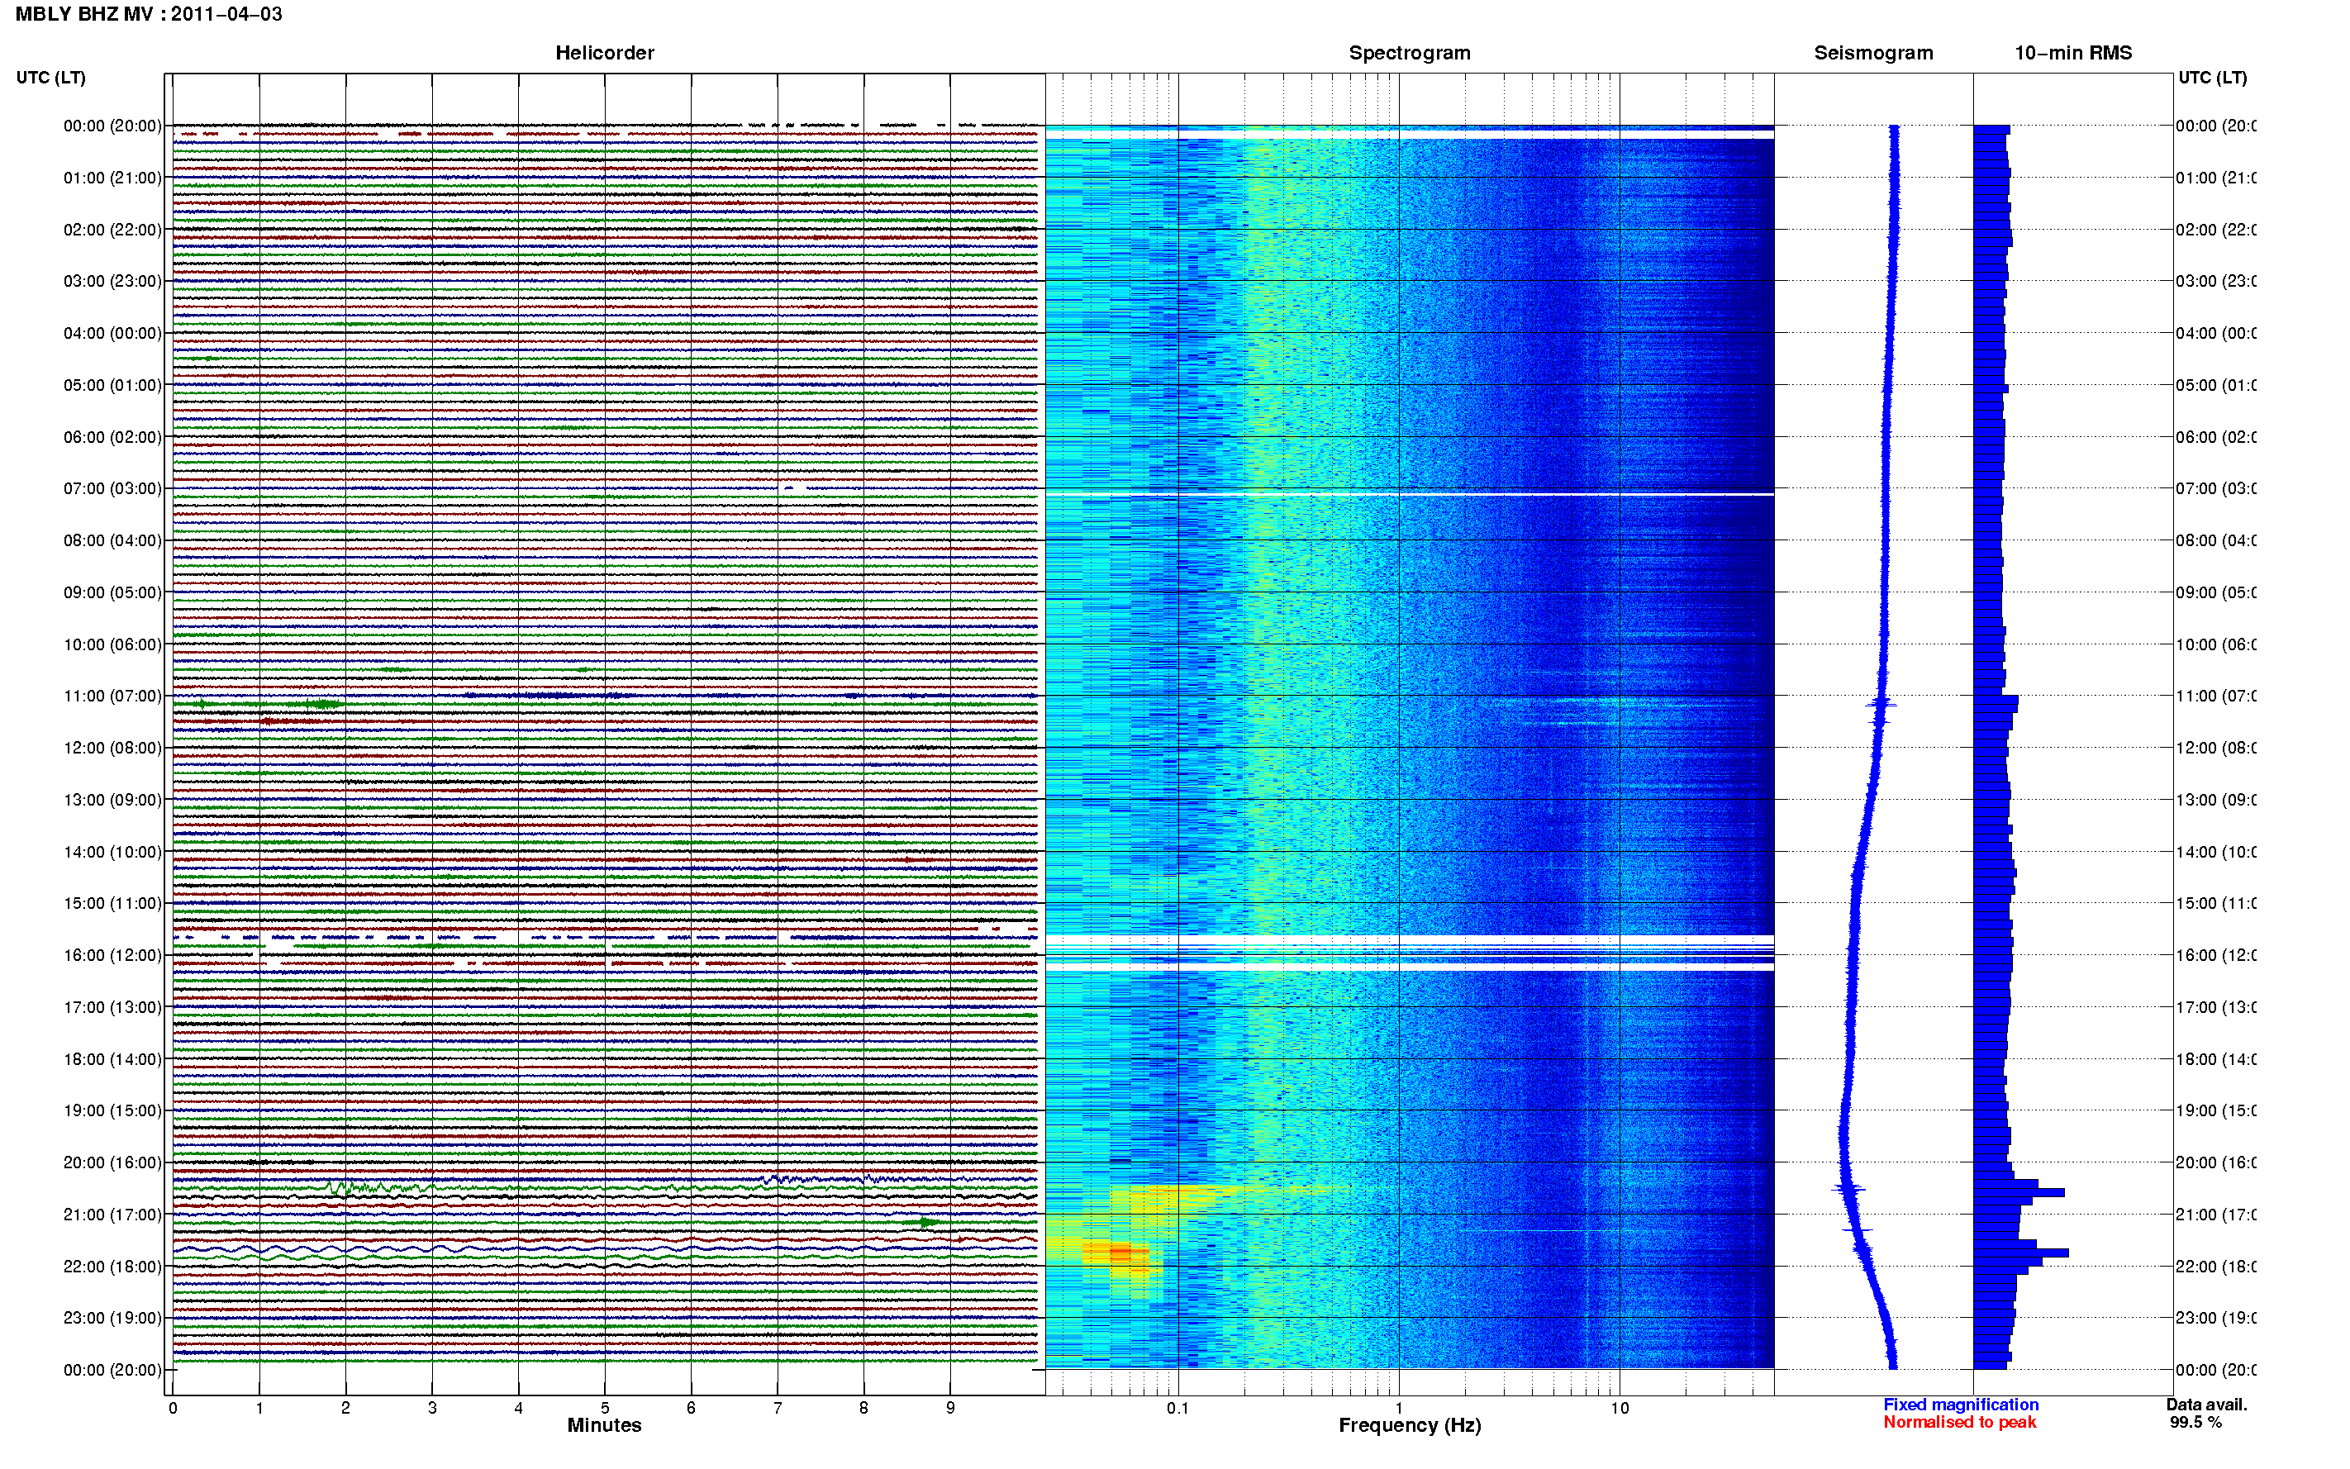The image size is (2350, 1469).
Task: Select the Spectrogram panel heading
Action: (x=1410, y=53)
